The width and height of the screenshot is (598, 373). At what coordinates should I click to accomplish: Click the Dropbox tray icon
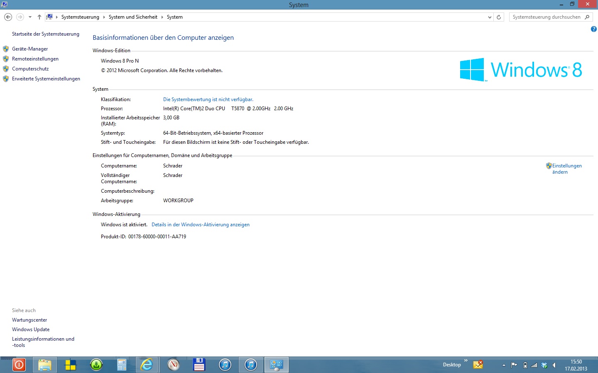pyautogui.click(x=544, y=365)
